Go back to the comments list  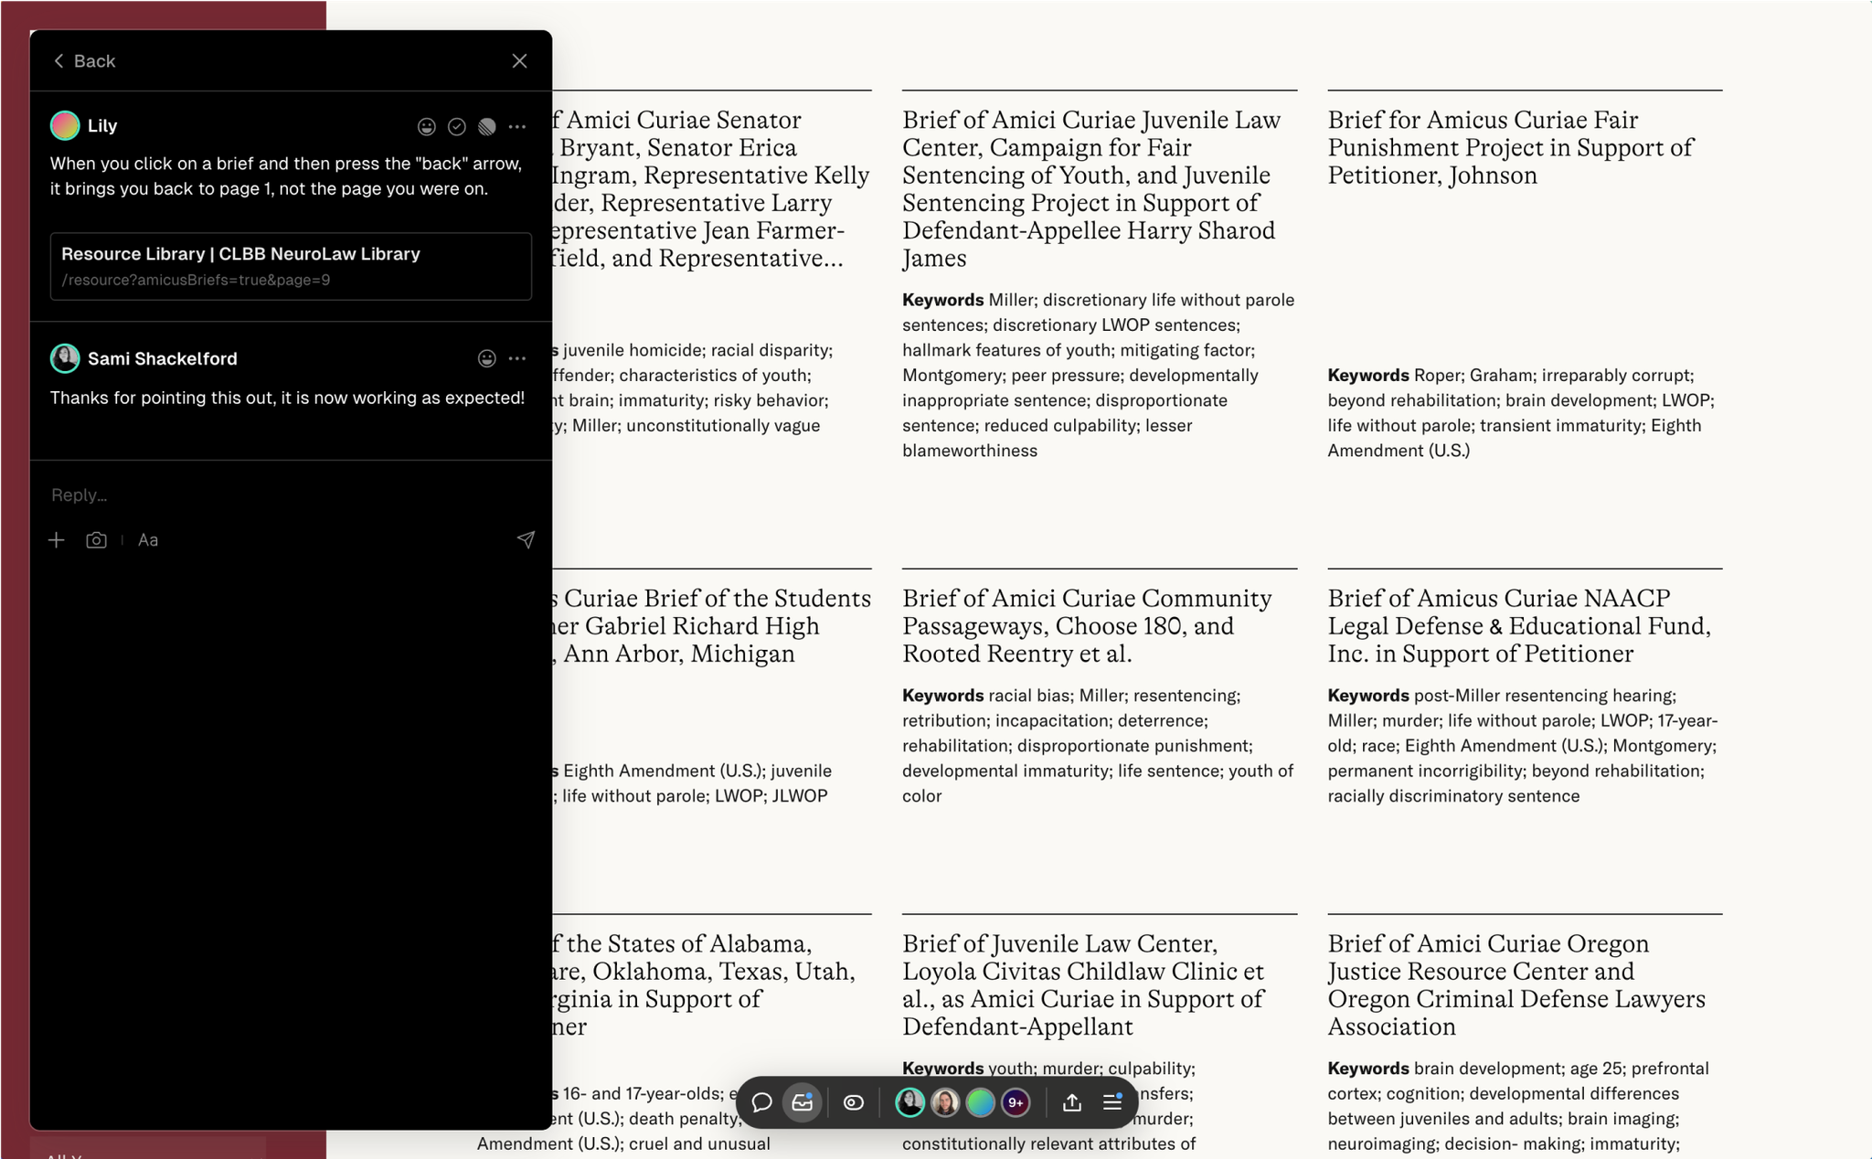tap(84, 61)
